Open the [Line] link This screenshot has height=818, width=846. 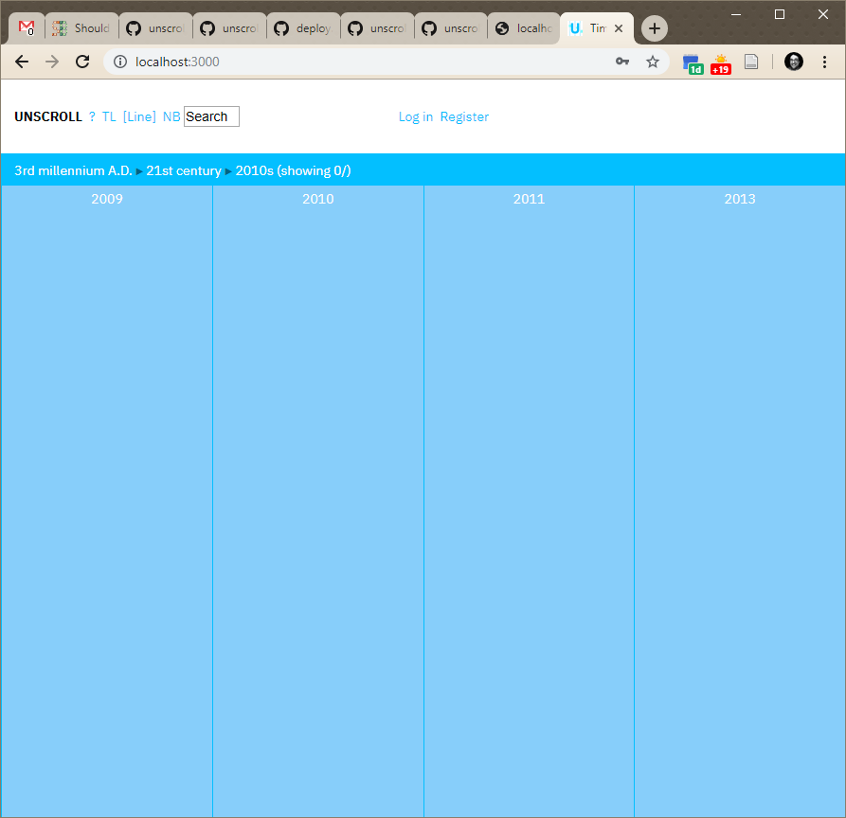point(139,117)
